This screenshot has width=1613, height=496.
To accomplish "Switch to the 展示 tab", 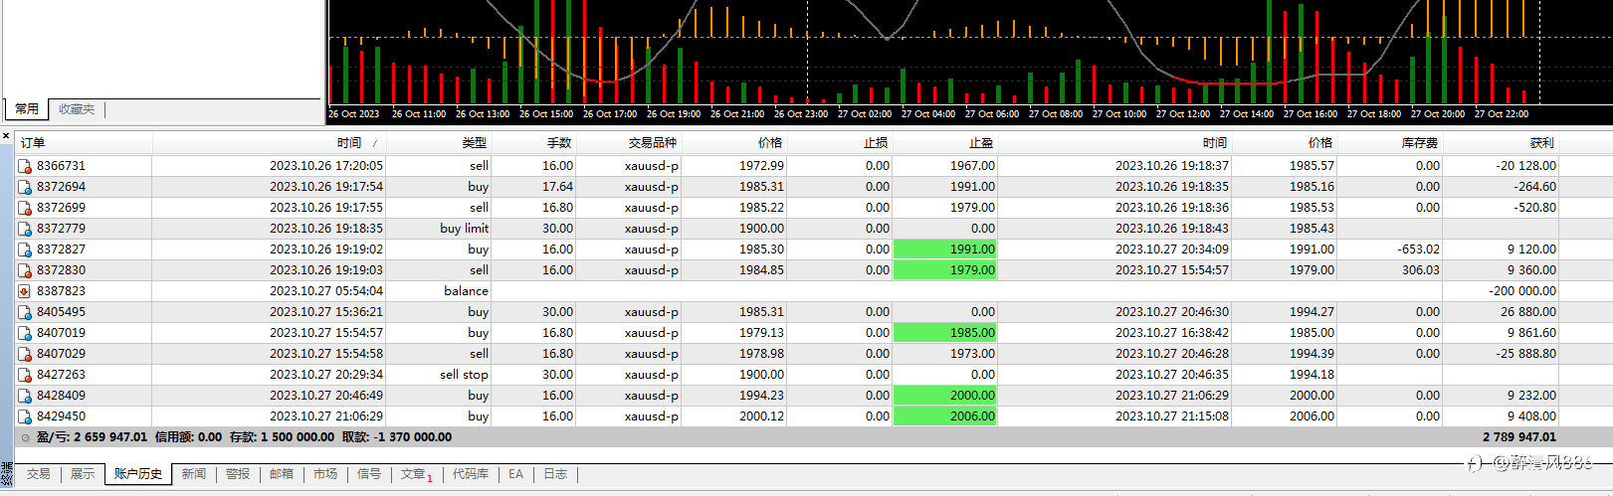I will (83, 474).
